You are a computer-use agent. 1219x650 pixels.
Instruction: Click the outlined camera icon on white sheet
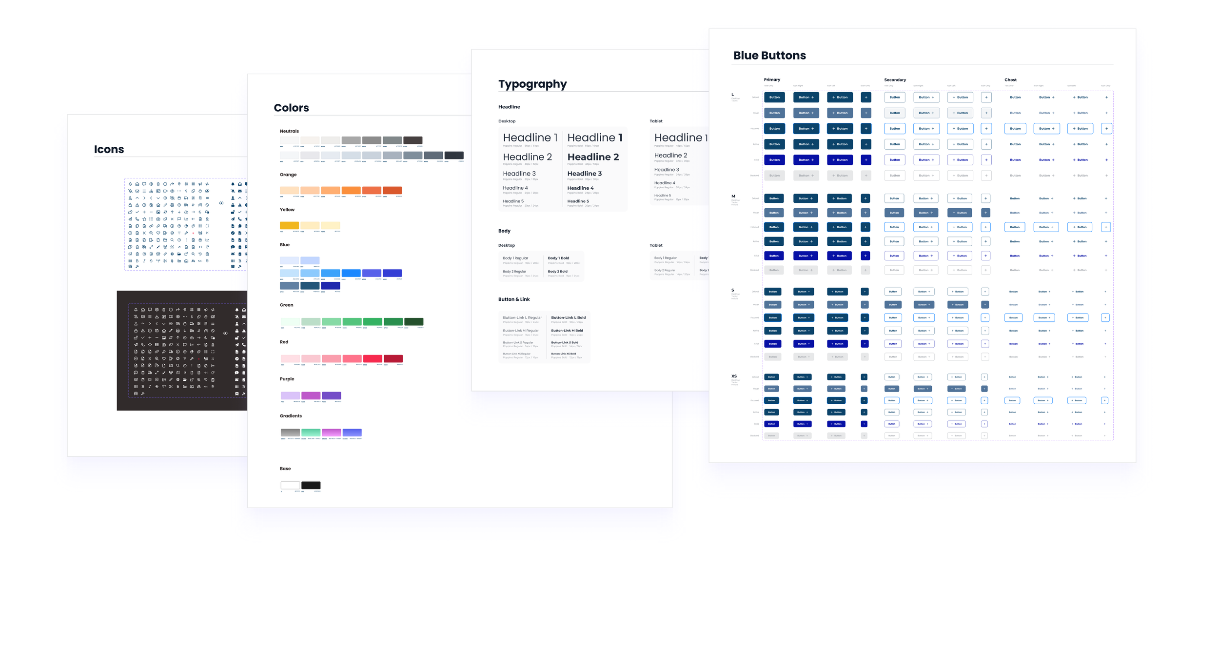click(x=158, y=219)
